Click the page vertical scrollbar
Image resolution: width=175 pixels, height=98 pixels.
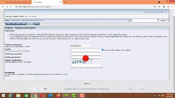(x=174, y=51)
